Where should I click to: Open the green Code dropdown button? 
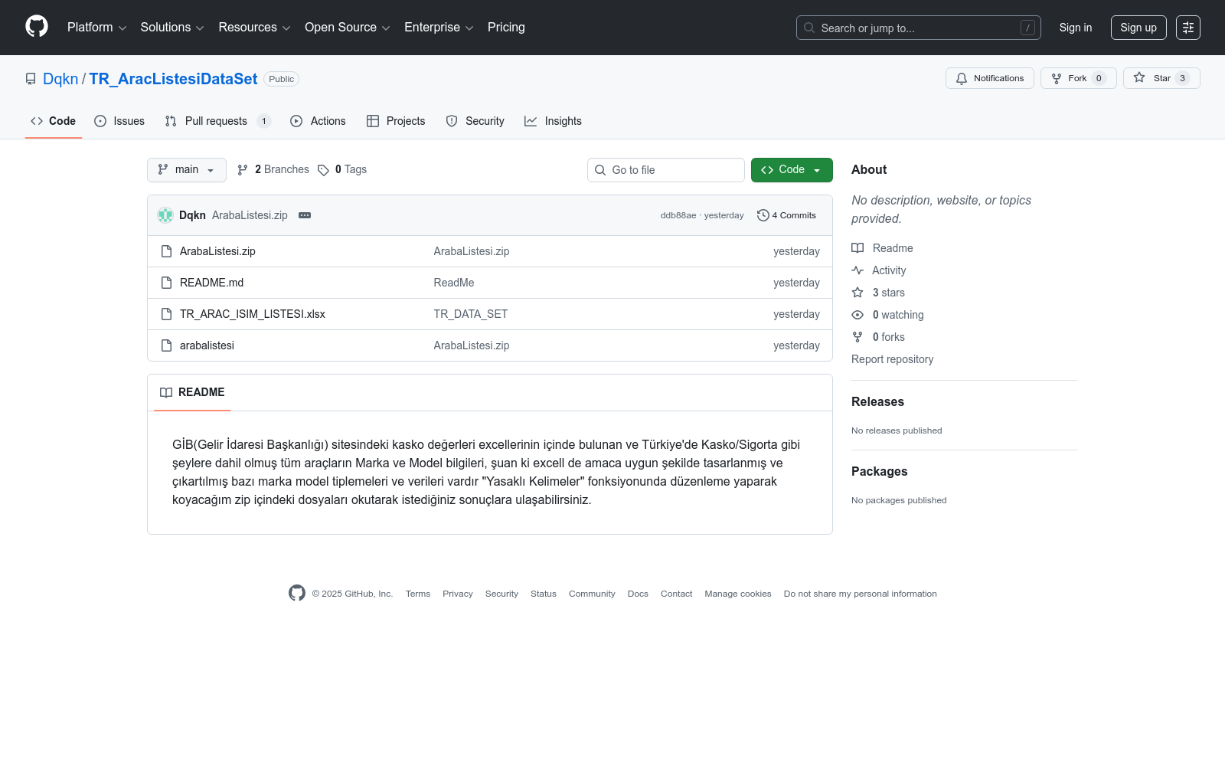[x=792, y=170]
